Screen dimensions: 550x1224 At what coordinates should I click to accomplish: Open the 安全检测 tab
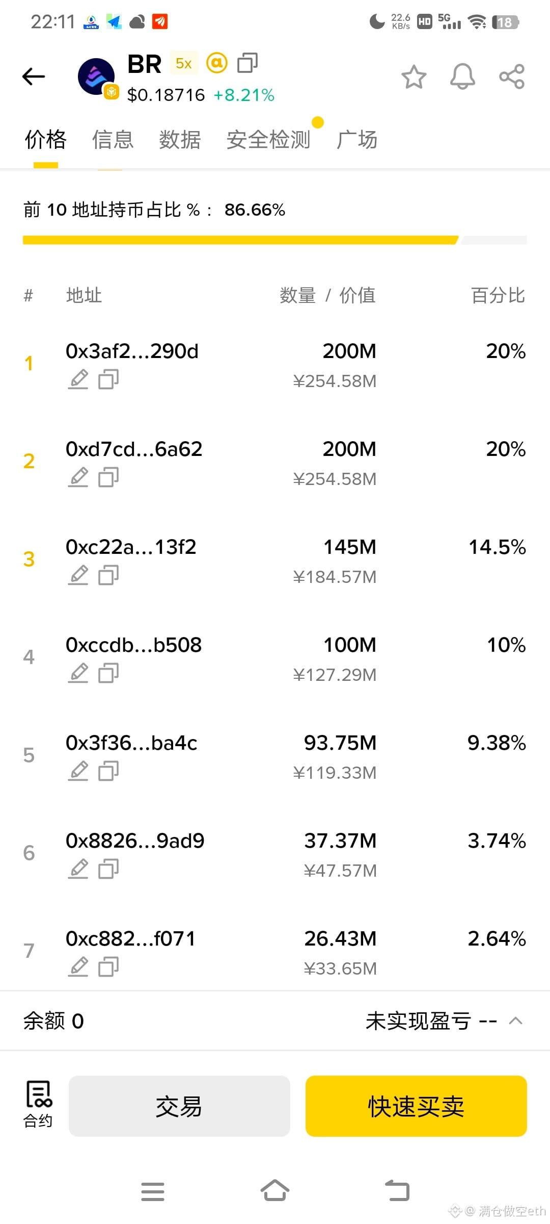coord(268,139)
